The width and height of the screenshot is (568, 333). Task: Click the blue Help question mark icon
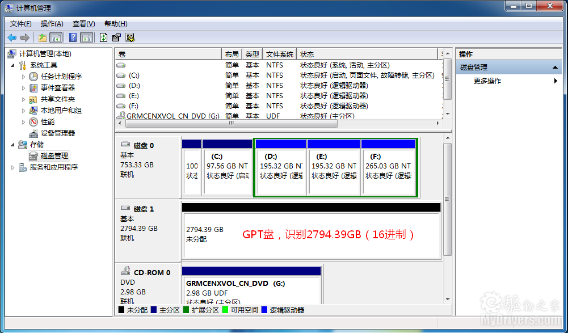tap(73, 37)
